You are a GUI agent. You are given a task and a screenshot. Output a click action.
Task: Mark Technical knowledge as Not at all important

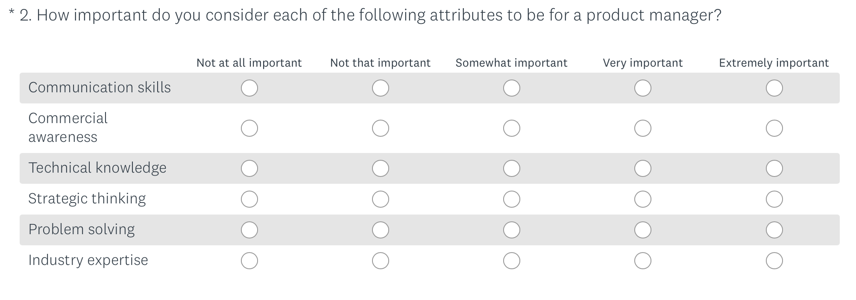tap(249, 168)
